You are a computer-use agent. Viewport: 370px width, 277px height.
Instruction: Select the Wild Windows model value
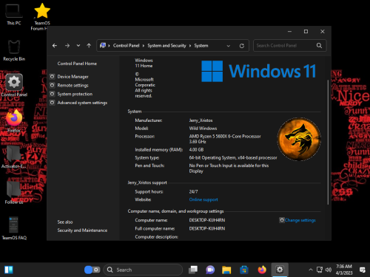[203, 129]
